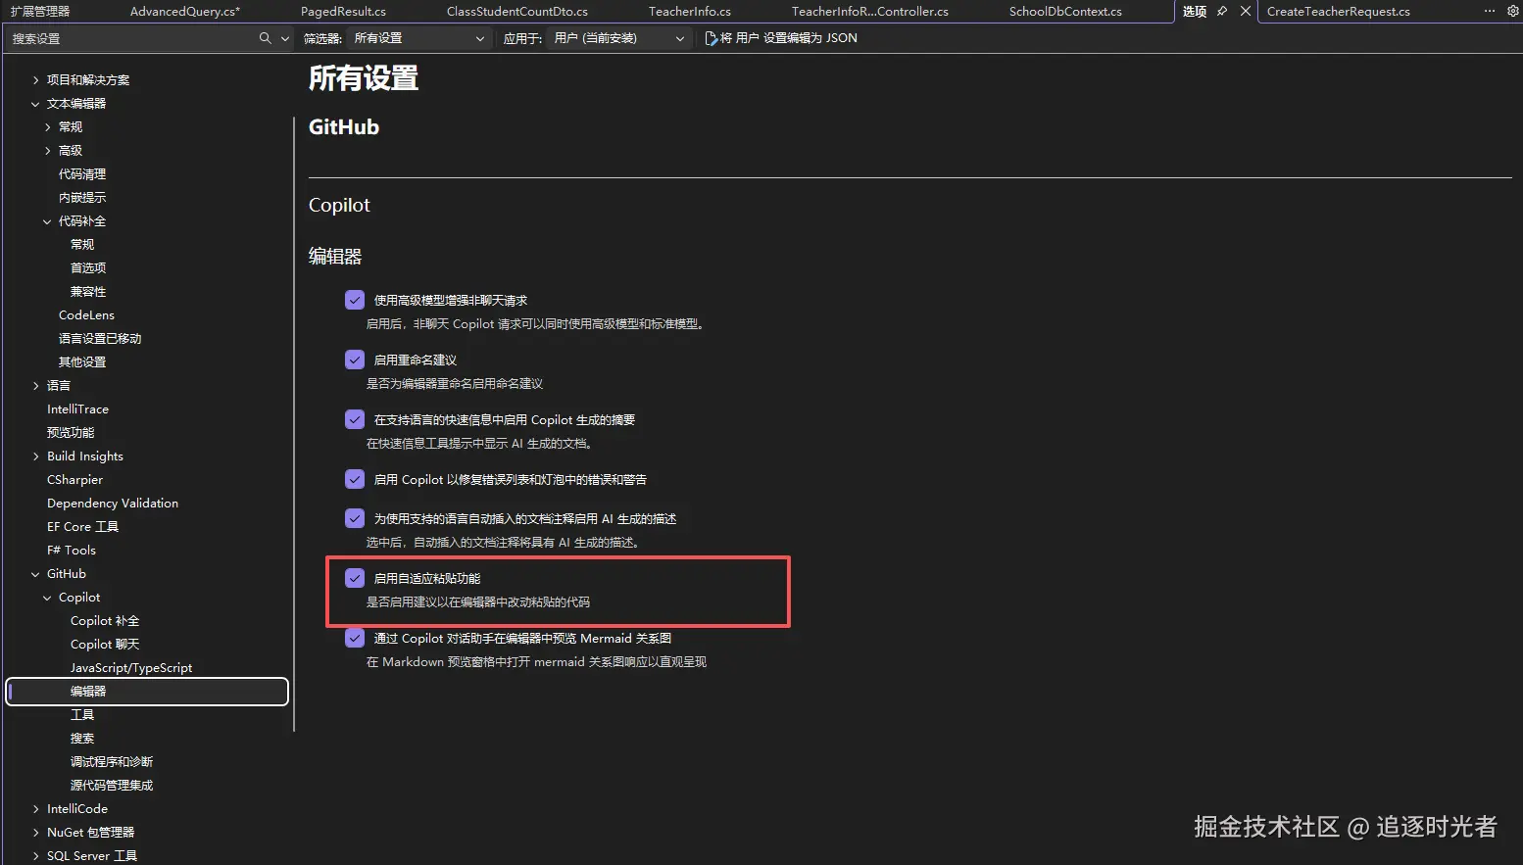Expand the 语言 tree node

pyautogui.click(x=36, y=386)
